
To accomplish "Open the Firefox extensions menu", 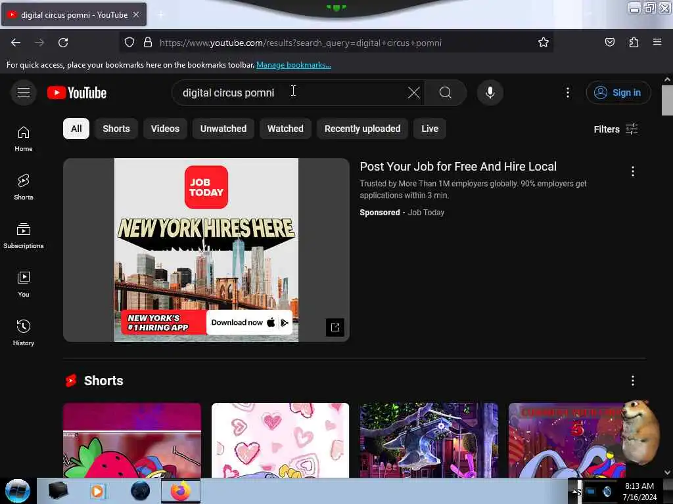I will (x=634, y=42).
